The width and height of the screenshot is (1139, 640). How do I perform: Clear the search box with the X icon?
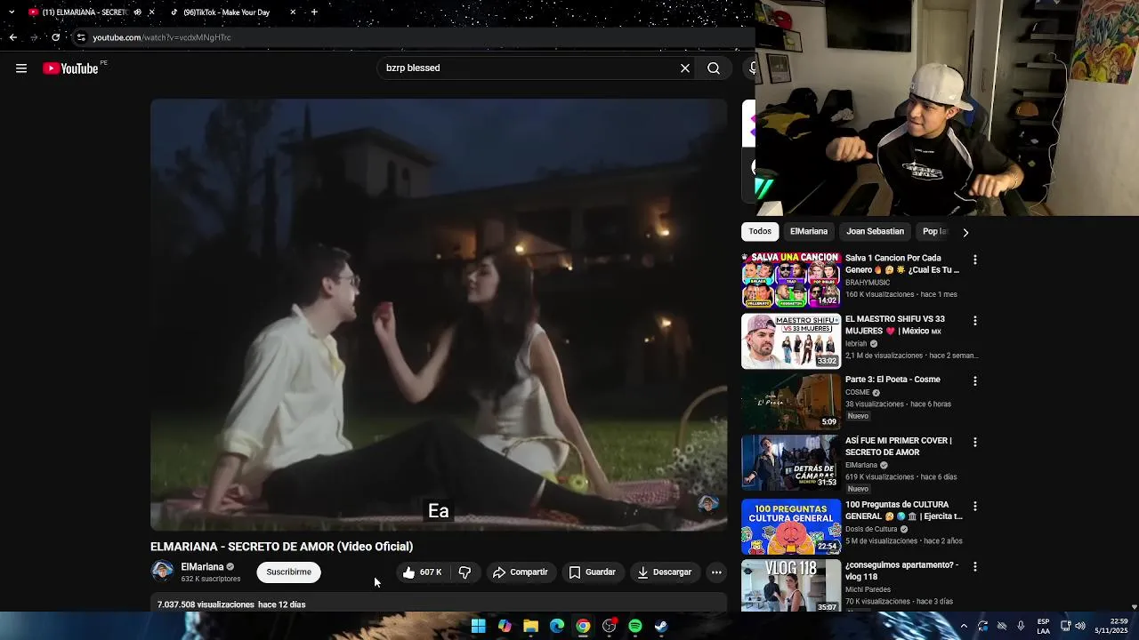pos(685,68)
